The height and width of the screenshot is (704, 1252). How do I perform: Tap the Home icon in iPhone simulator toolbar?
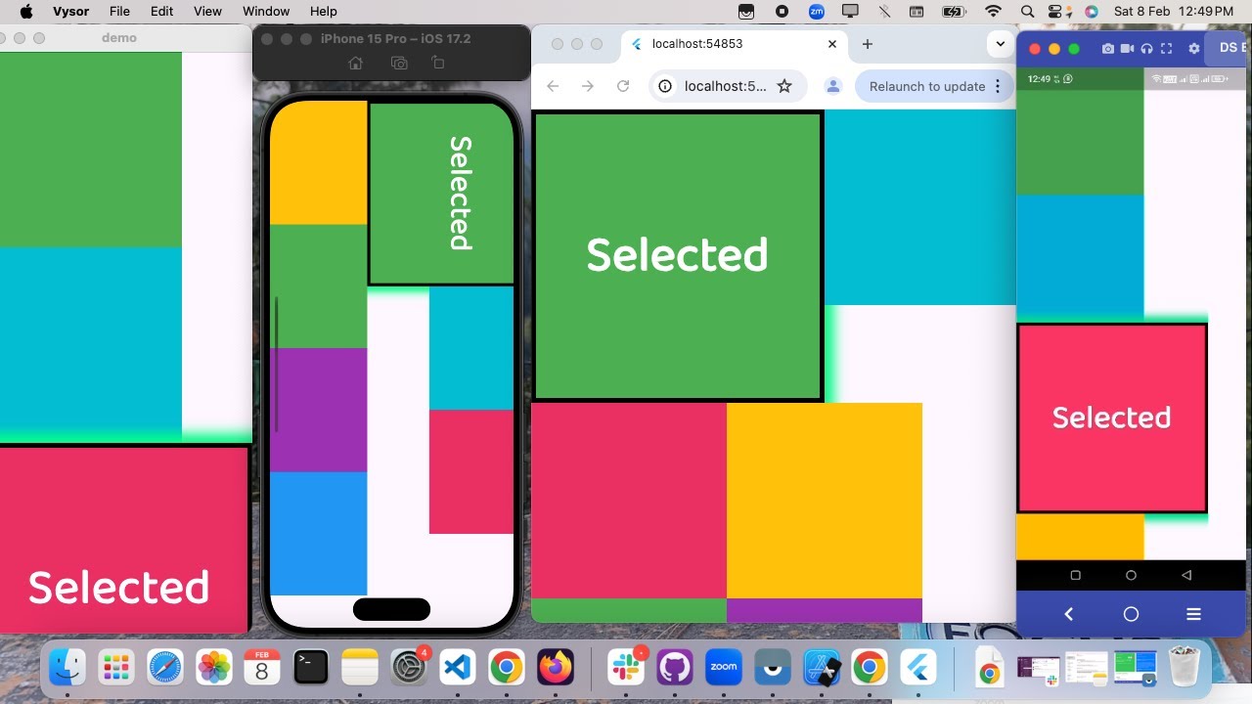pyautogui.click(x=355, y=63)
